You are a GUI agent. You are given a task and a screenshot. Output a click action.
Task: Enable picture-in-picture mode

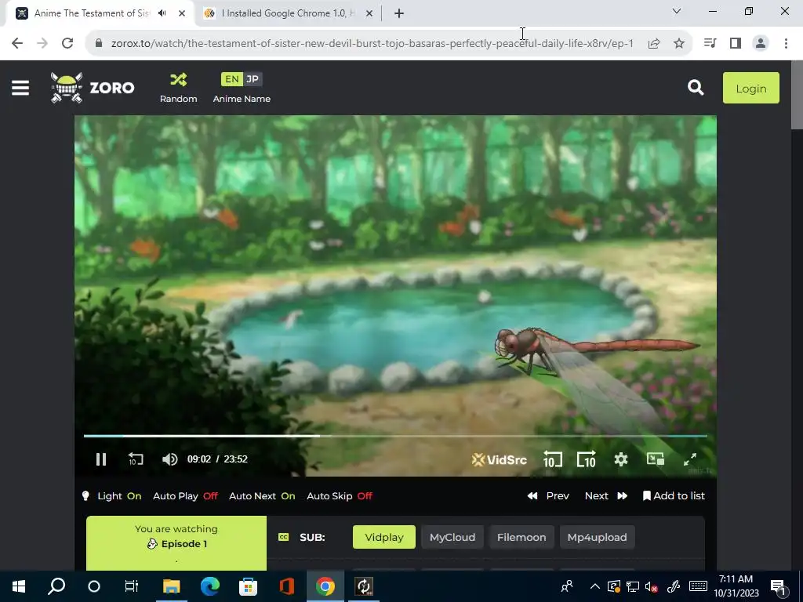tap(655, 459)
